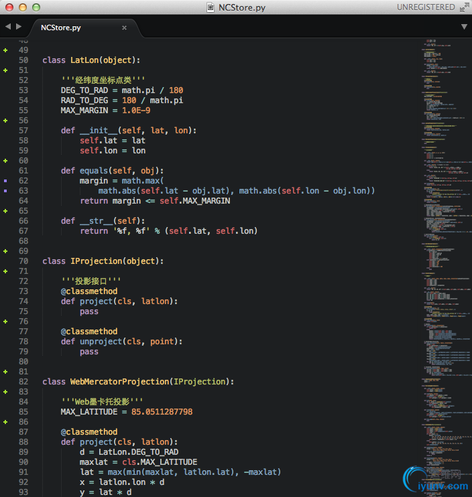This screenshot has width=472, height=497.
Task: Click the green plus marker on line 81
Action: point(5,372)
